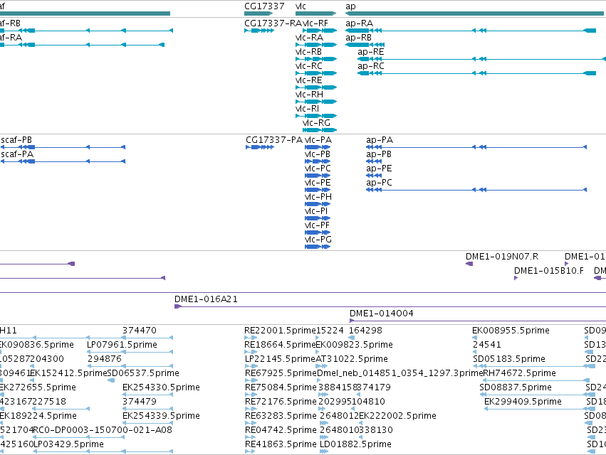Viewport: 606px width, 455px height.
Task: Select the EK152412.5prime EST label
Action: [x=68, y=373]
